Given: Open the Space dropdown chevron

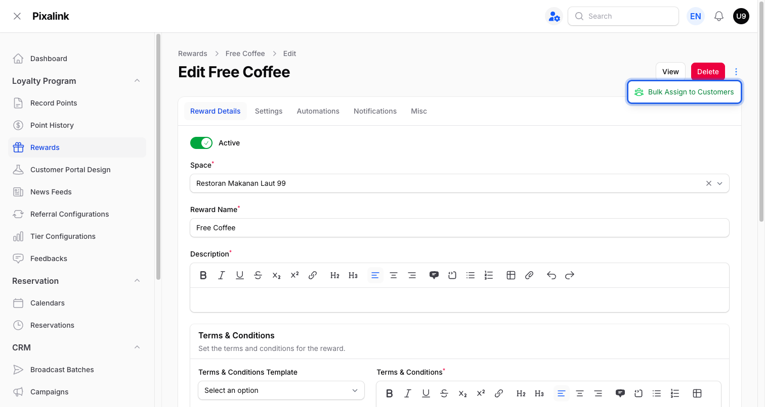Looking at the screenshot, I should 720,183.
